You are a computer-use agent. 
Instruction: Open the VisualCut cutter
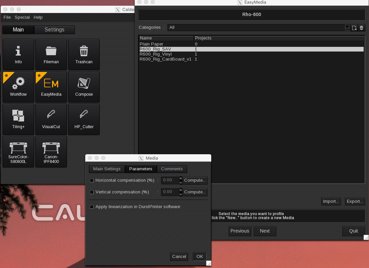point(51,119)
